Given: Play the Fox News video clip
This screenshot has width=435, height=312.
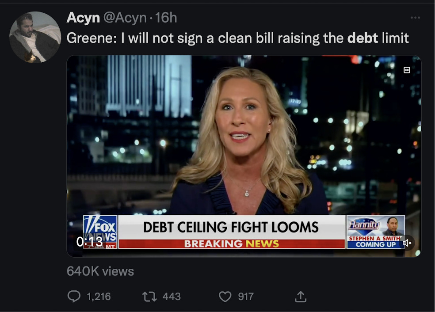Looking at the screenshot, I should coord(244,156).
